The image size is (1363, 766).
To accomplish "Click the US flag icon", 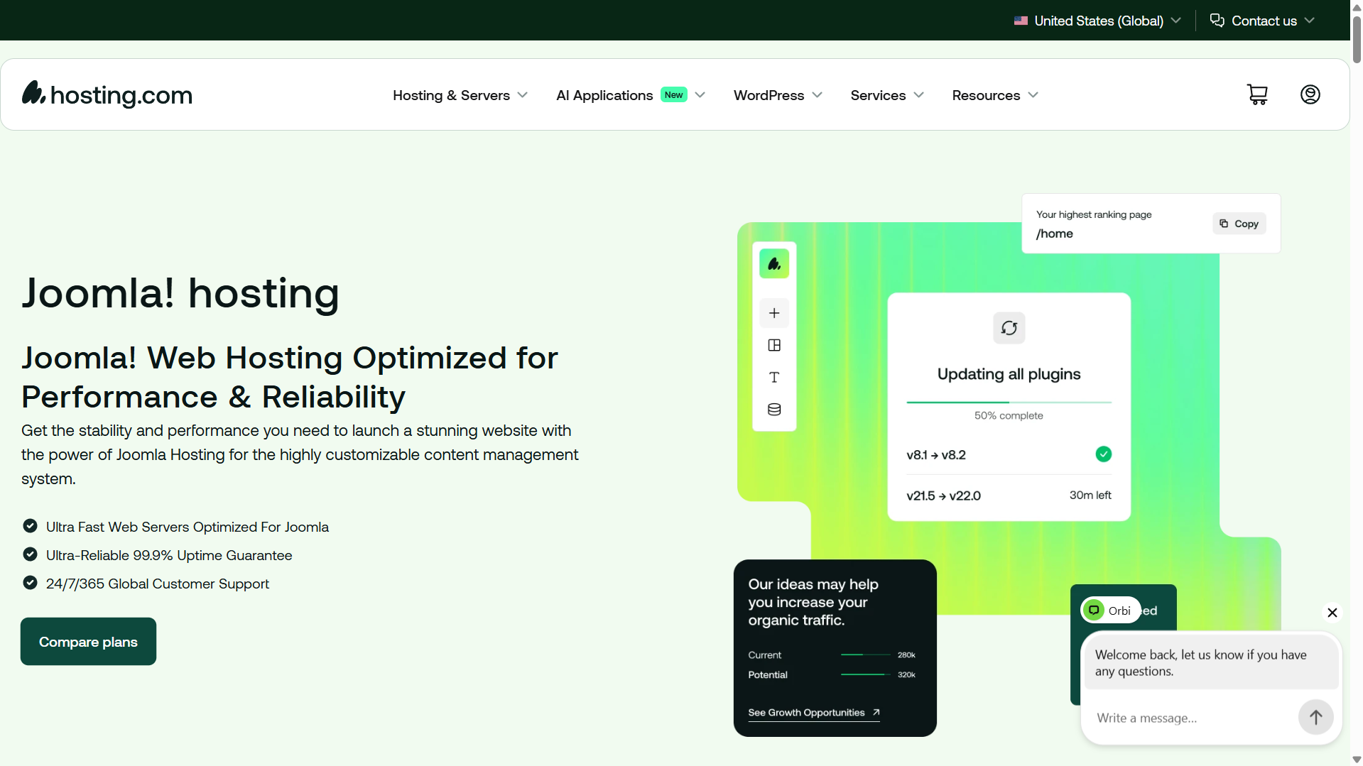I will pyautogui.click(x=1021, y=21).
